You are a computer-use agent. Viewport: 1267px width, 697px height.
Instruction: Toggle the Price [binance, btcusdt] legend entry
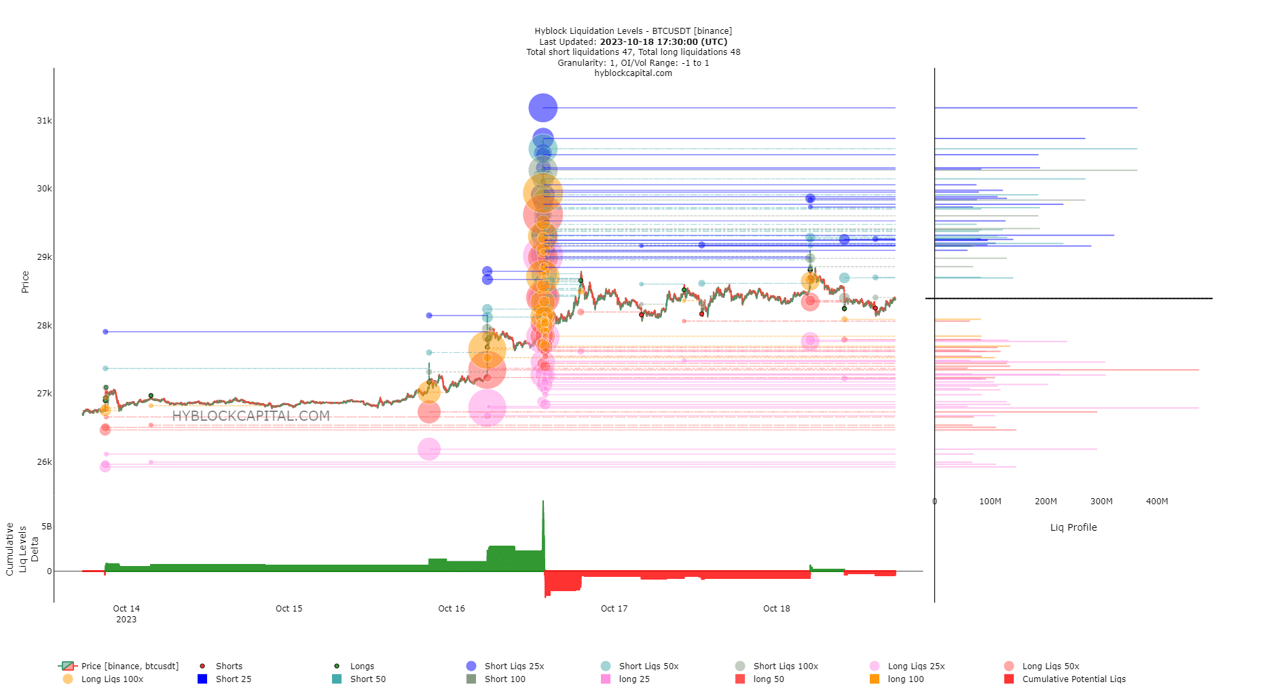tap(120, 666)
